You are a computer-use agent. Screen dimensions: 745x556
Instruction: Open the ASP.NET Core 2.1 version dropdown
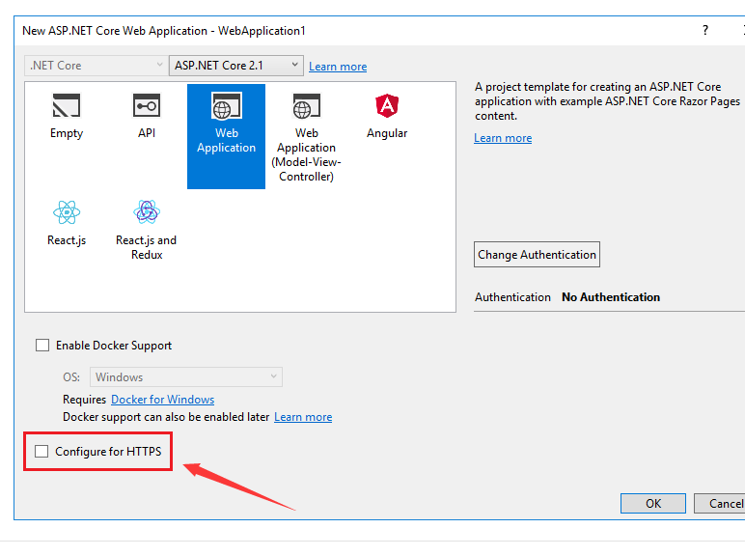pos(236,66)
